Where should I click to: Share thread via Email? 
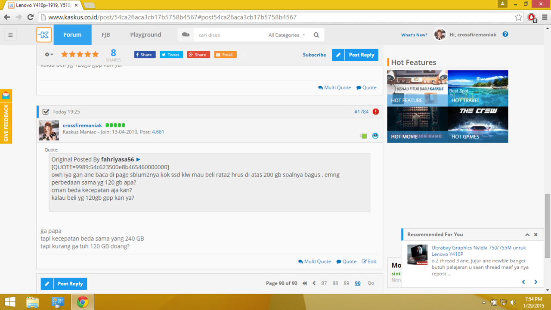[225, 55]
